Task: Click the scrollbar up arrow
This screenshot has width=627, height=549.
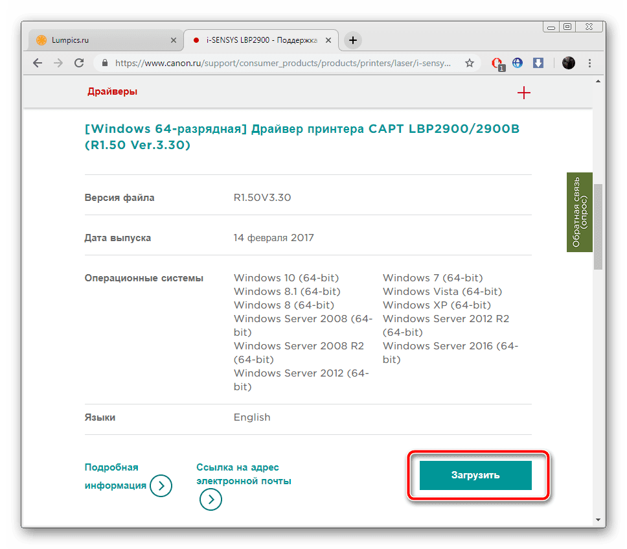Action: [598, 81]
